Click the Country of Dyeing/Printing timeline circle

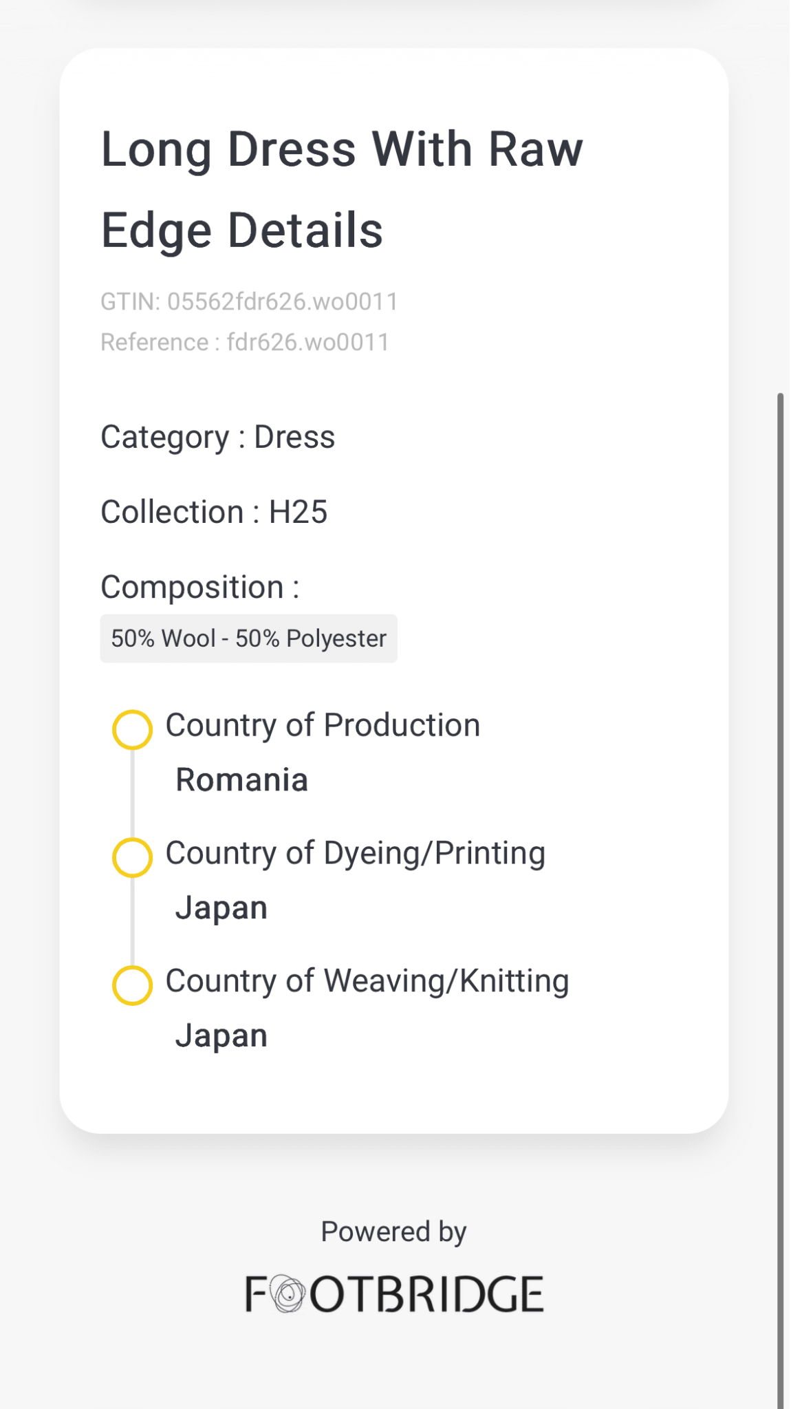[x=132, y=857]
